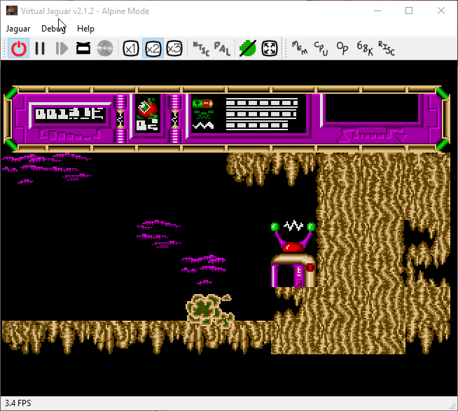
Task: Select NTSC video mode
Action: point(200,48)
